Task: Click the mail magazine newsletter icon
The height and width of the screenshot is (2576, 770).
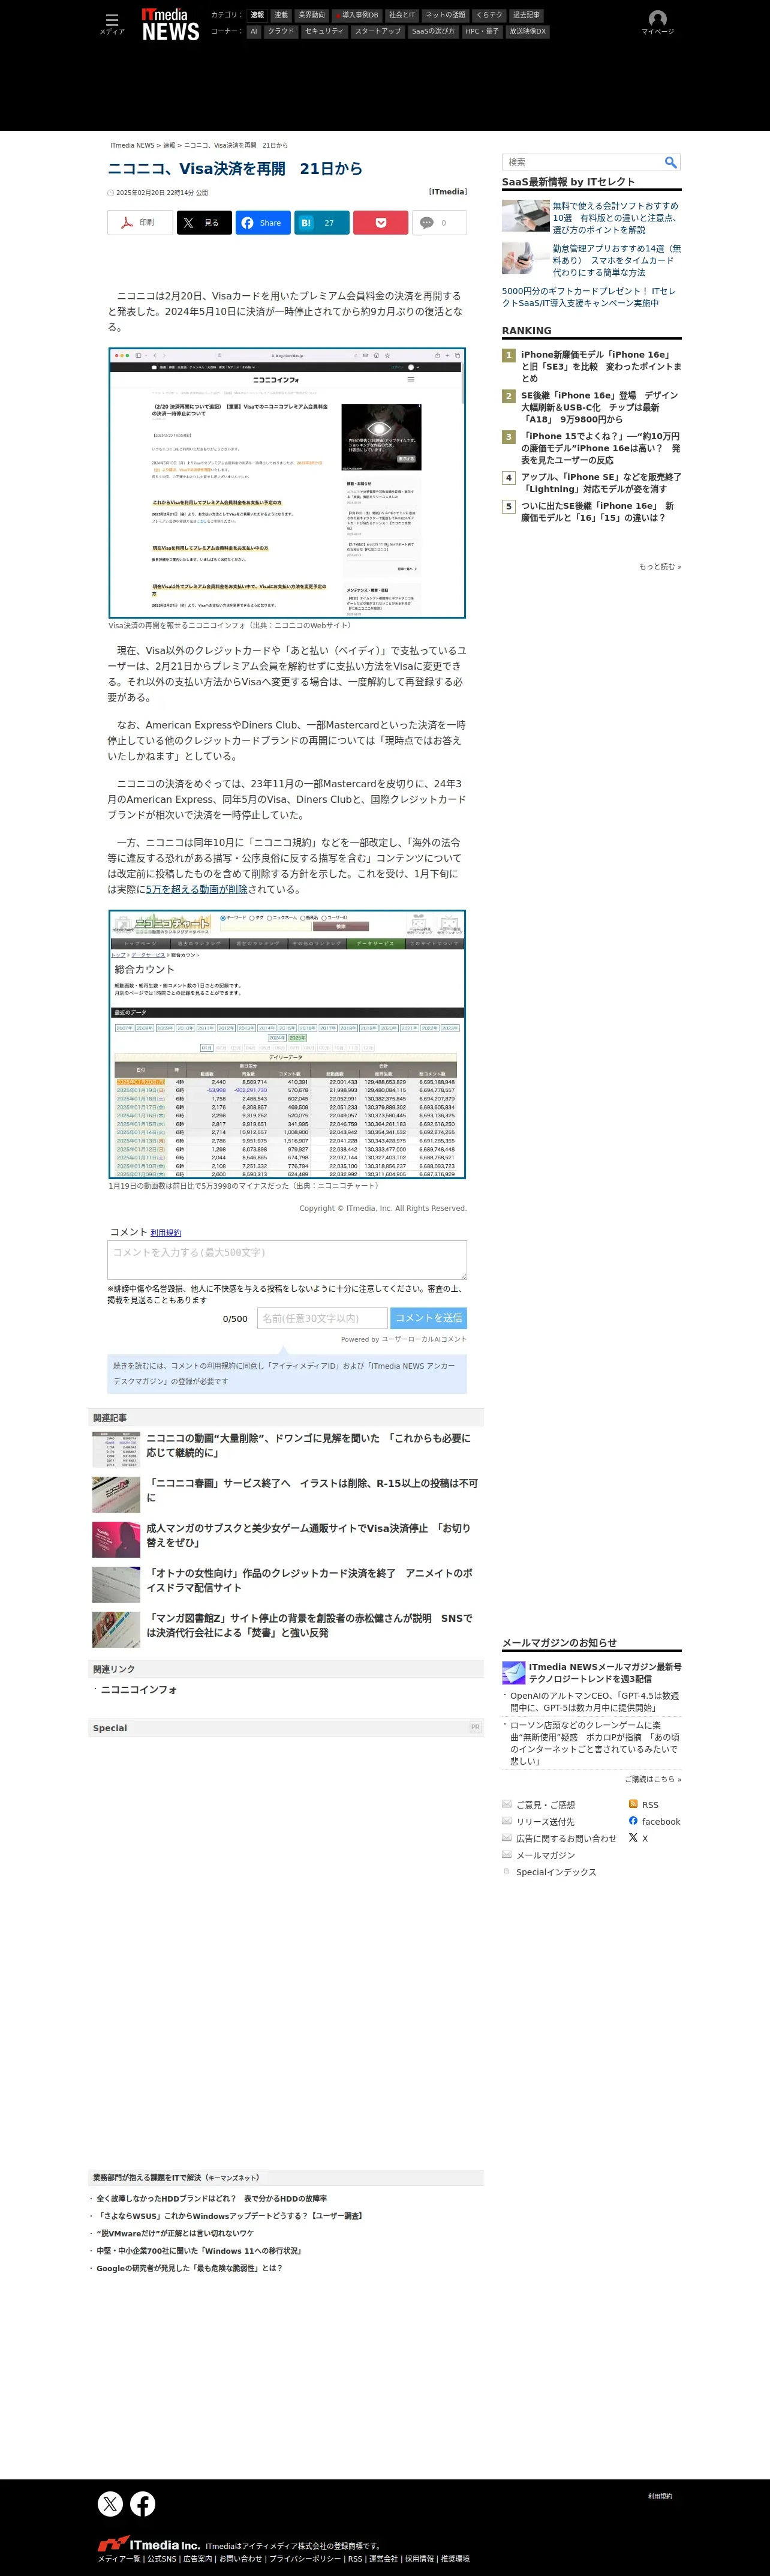Action: [514, 1672]
